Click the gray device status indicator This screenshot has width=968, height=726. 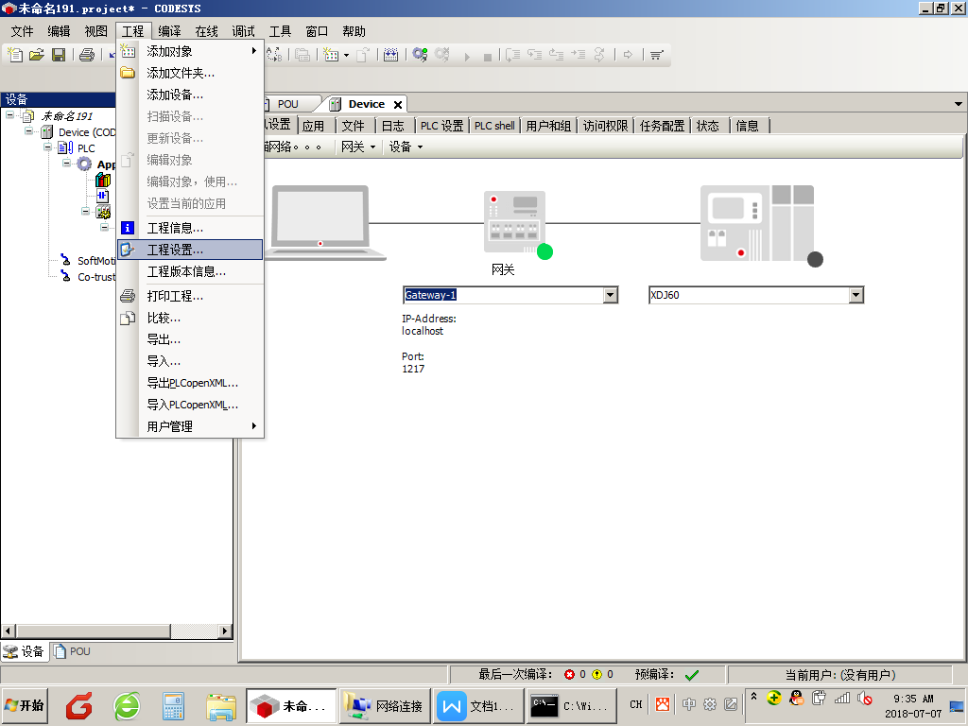click(x=815, y=259)
